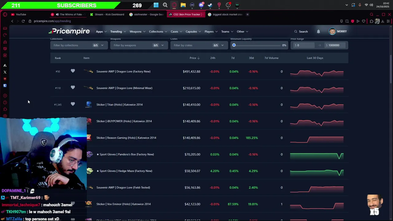This screenshot has width=393, height=221.
Task: Open system tray hidden icons chevron
Action: pyautogui.click(x=347, y=5)
